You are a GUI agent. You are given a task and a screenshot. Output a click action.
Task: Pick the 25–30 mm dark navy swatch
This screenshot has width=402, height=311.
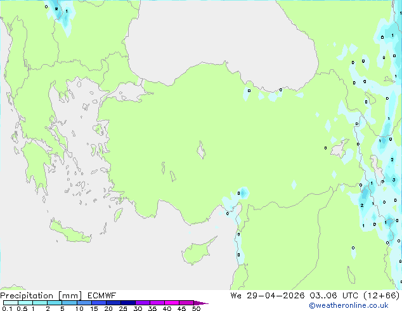click(x=128, y=303)
